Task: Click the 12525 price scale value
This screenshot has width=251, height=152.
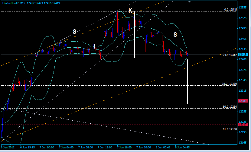Action: [x=243, y=18]
